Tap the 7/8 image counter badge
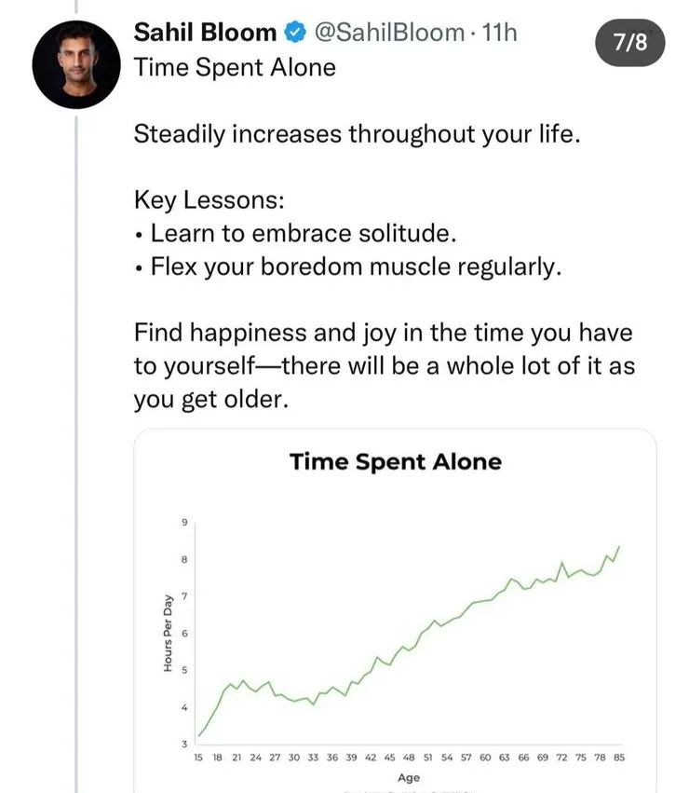This screenshot has height=793, width=689. click(631, 42)
